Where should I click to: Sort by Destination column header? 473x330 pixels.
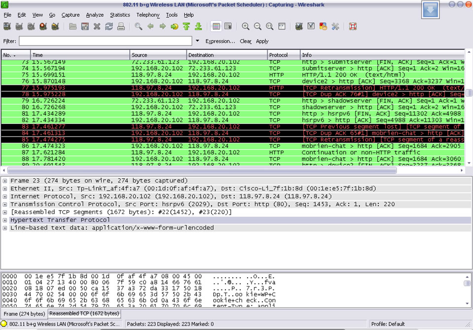click(227, 55)
